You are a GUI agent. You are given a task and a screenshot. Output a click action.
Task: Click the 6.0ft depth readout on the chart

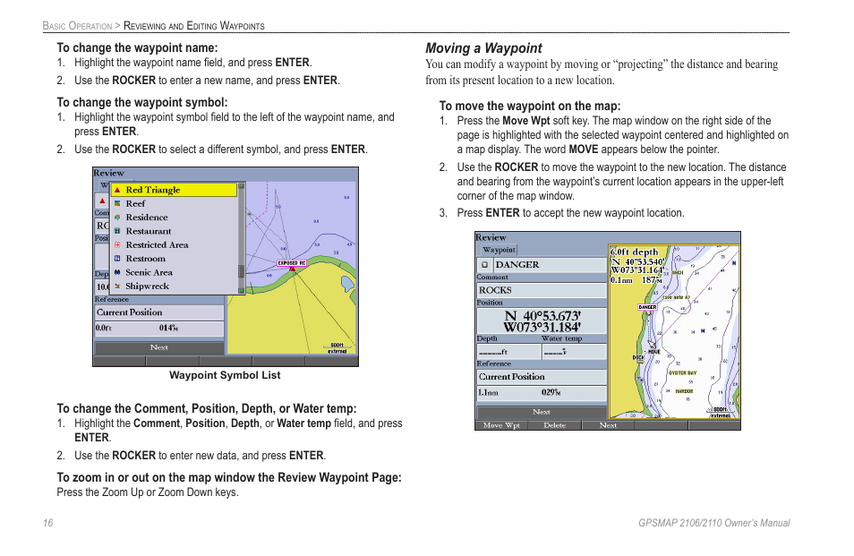[x=634, y=252]
